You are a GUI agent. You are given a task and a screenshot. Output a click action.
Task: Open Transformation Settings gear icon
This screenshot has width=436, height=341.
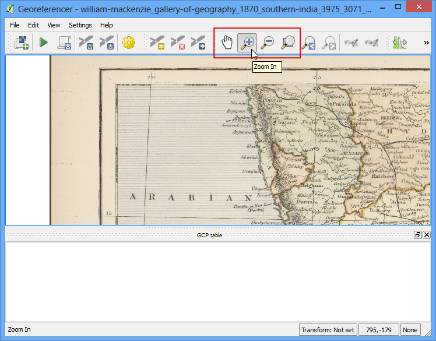(129, 43)
